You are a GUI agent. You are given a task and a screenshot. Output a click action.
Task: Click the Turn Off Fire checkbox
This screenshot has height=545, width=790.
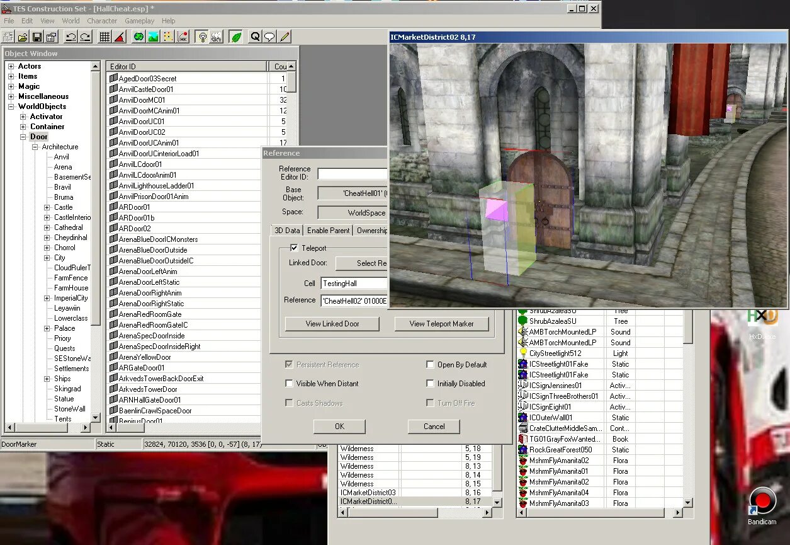430,403
